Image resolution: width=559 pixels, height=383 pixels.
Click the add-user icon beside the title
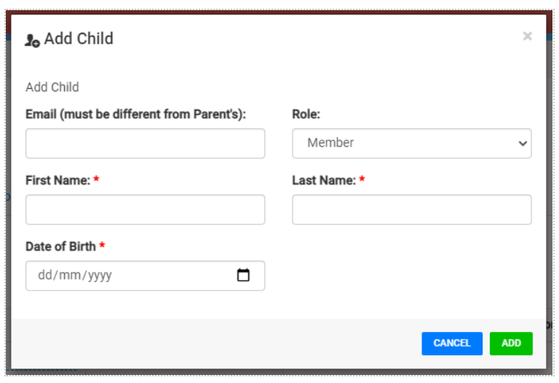point(32,40)
